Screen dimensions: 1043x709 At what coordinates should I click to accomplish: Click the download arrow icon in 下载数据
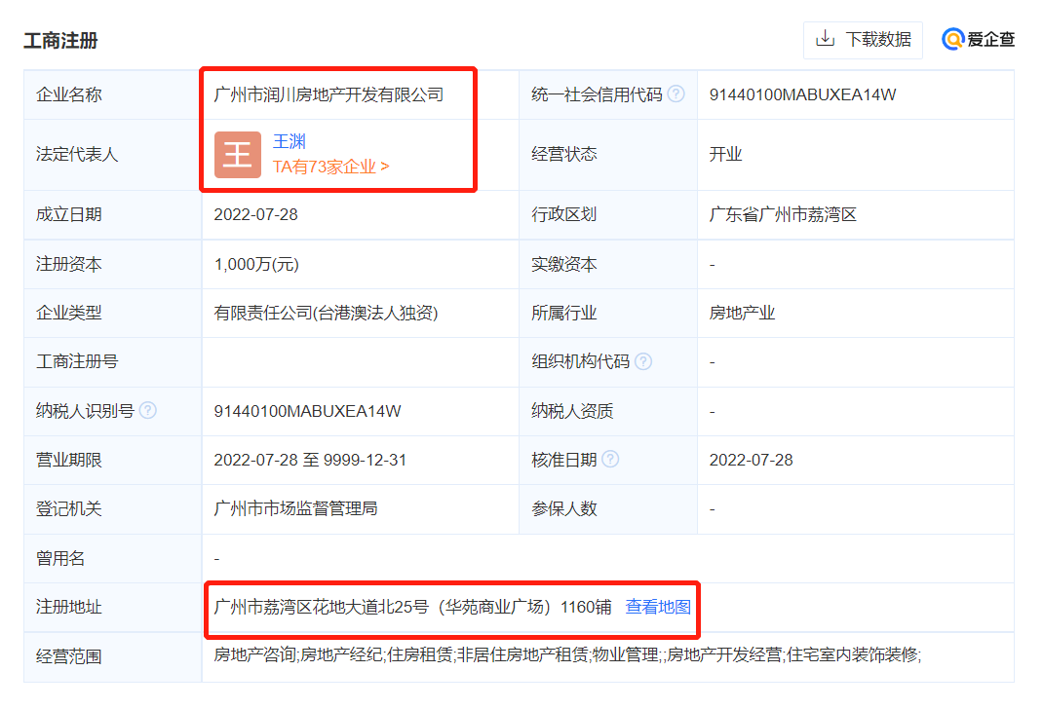[x=825, y=40]
